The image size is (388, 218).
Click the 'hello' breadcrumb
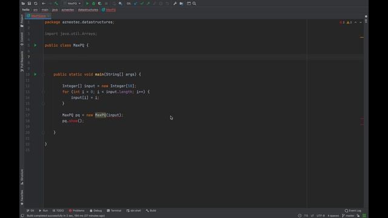(x=25, y=10)
